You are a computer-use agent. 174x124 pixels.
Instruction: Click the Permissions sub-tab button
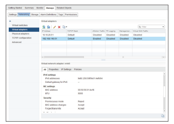(71, 15)
